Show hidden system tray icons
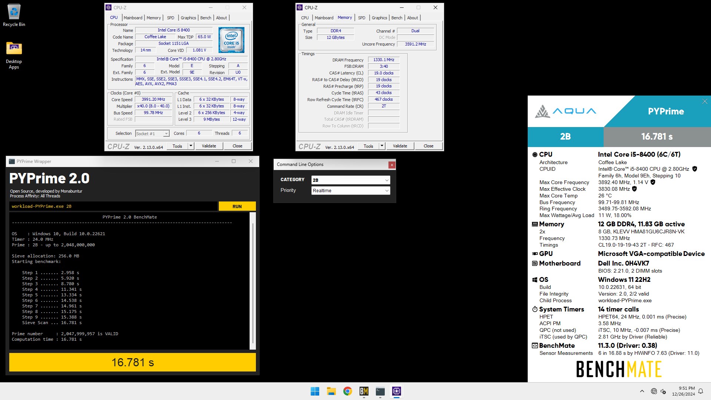Viewport: 711px width, 400px height. pos(642,391)
